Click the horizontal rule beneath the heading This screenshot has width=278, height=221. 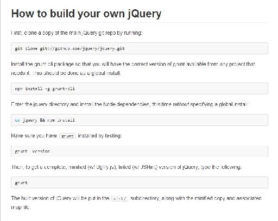[140, 23]
